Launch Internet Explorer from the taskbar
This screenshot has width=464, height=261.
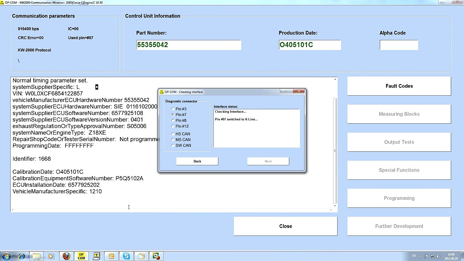pyautogui.click(x=22, y=256)
